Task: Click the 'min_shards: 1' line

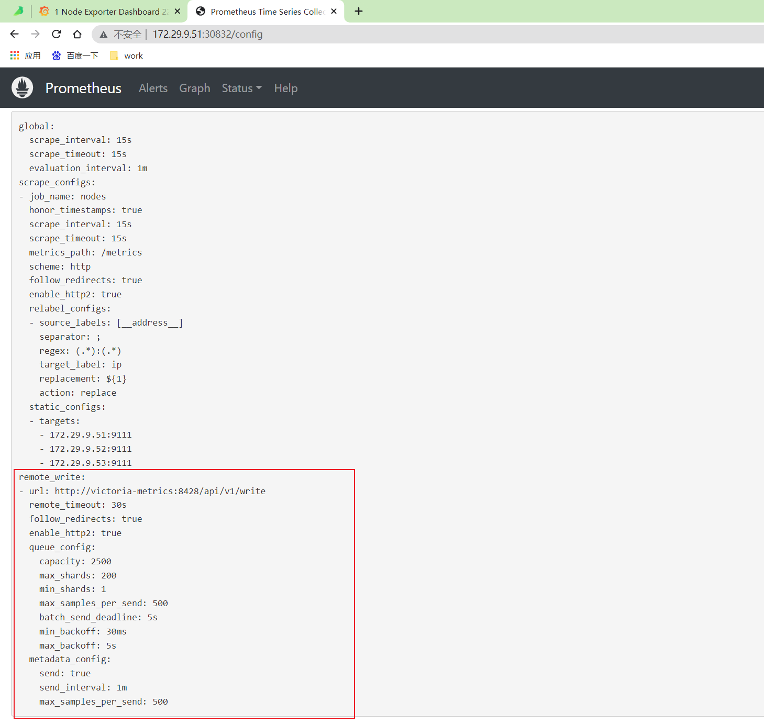Action: (73, 589)
